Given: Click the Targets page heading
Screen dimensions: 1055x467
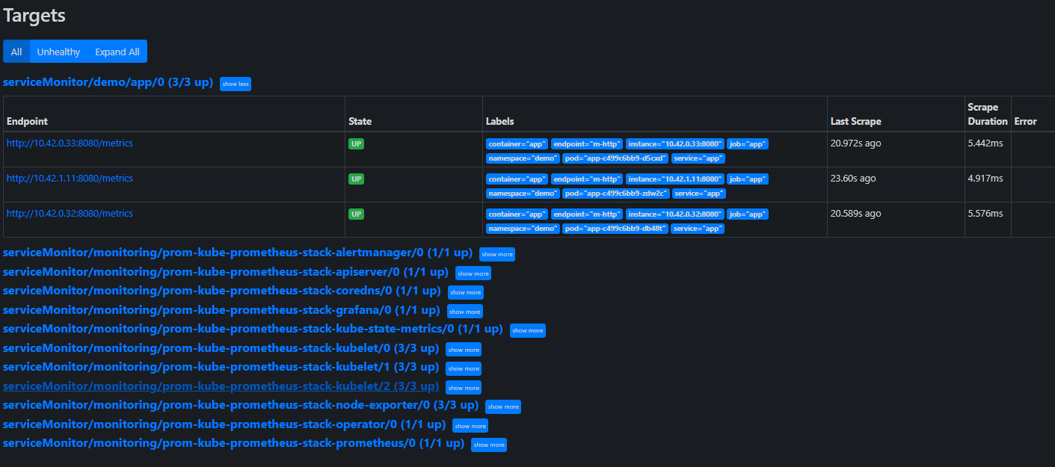Looking at the screenshot, I should point(34,15).
